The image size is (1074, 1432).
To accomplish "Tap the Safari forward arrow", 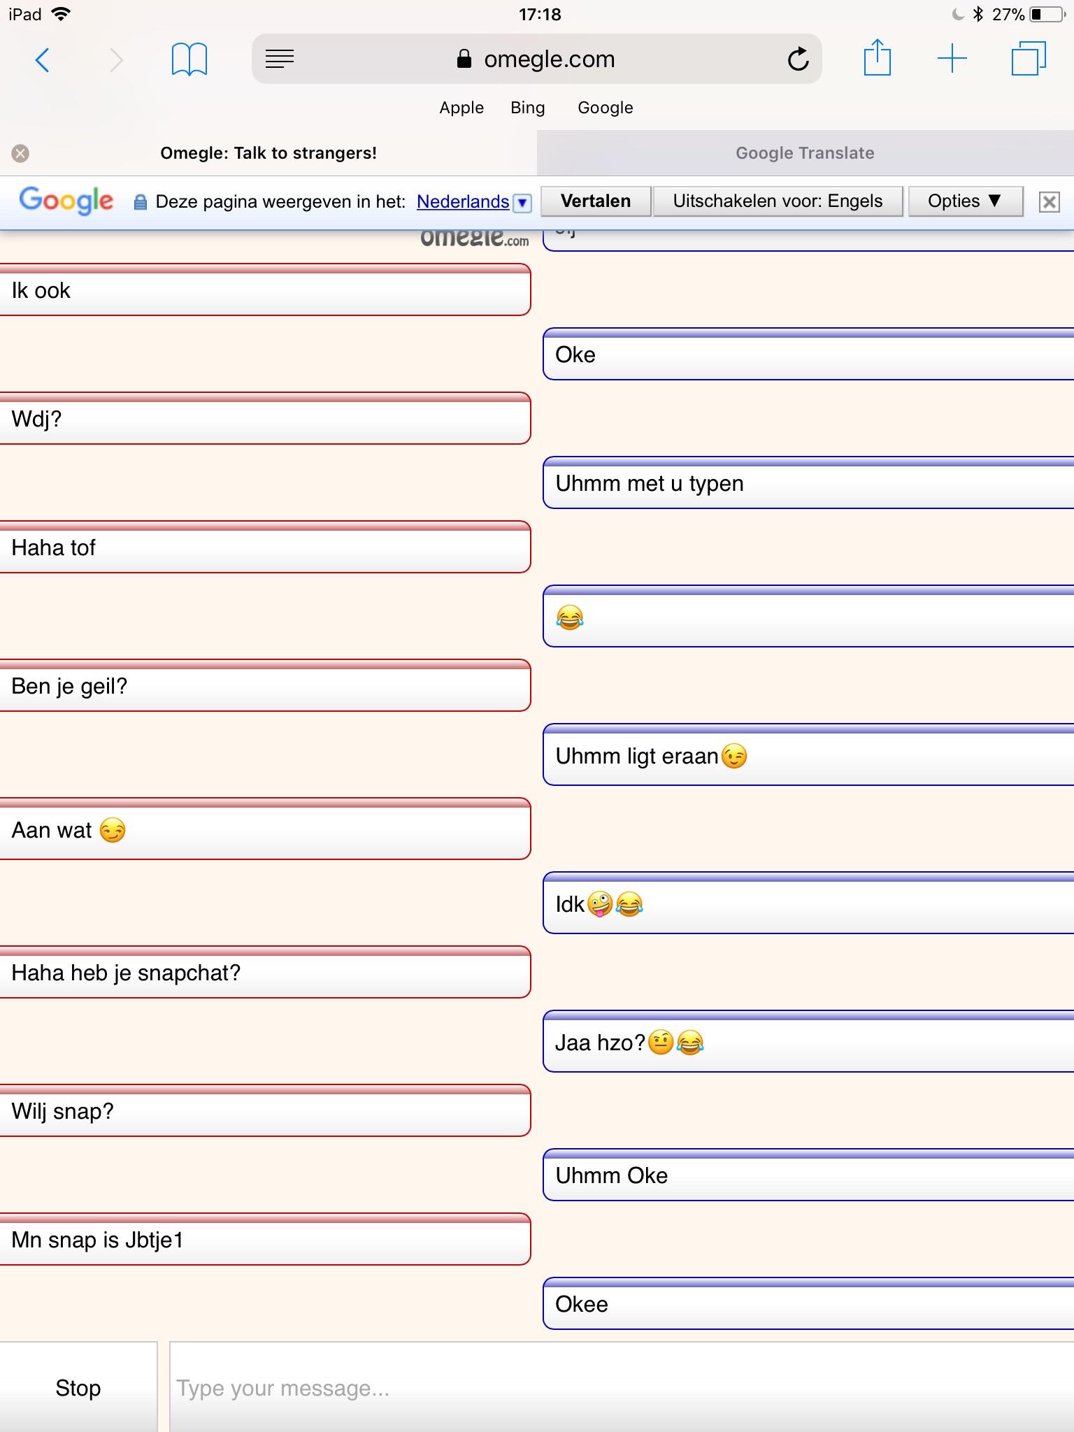I will [117, 60].
